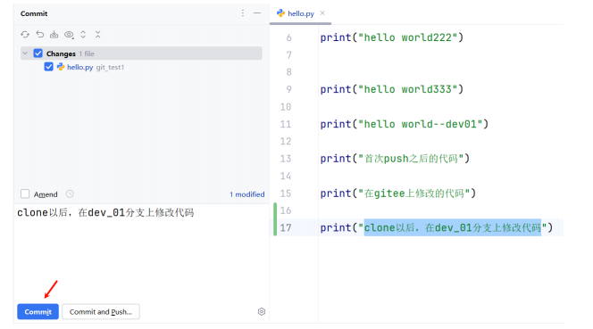Close the hello.py editor tab
This screenshot has height=329, width=593.
[322, 12]
